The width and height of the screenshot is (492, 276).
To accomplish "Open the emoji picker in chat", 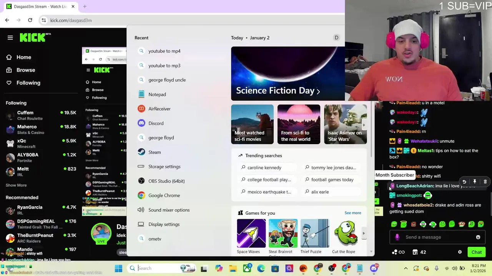I will (x=478, y=237).
